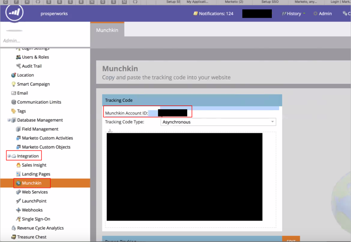Screen dimensions: 351x242
Task: Click the Single Sign-On key icon
Action: [19, 219]
